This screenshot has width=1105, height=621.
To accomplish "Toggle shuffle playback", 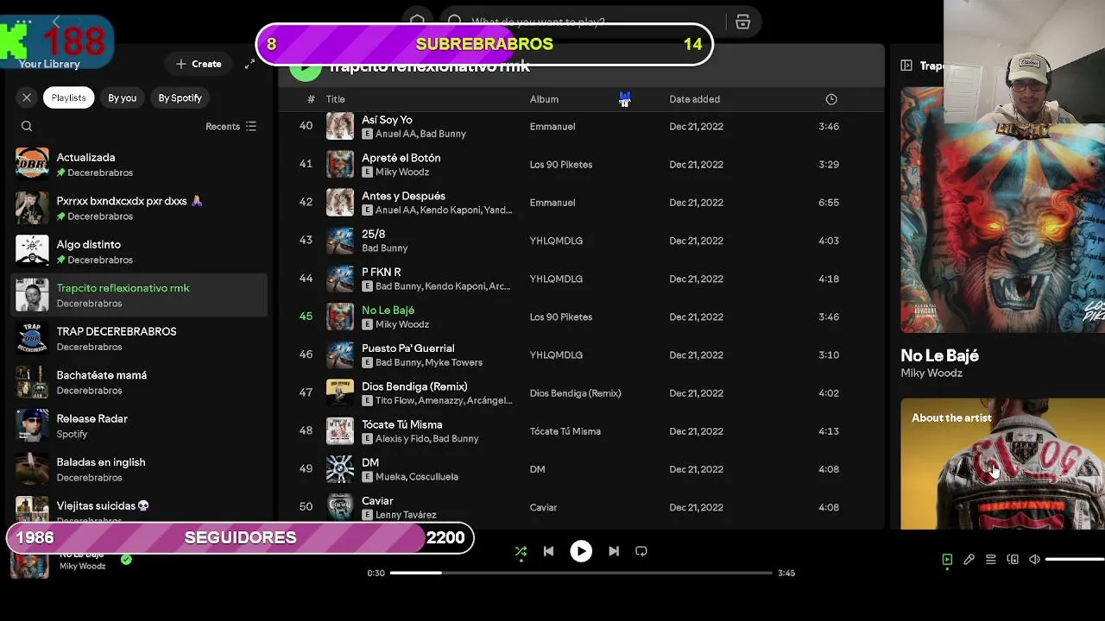I will tap(521, 551).
